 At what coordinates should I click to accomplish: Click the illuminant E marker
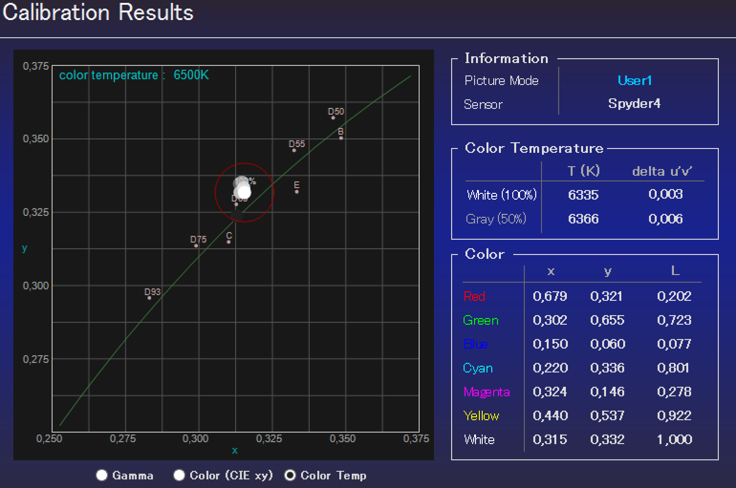(x=297, y=191)
